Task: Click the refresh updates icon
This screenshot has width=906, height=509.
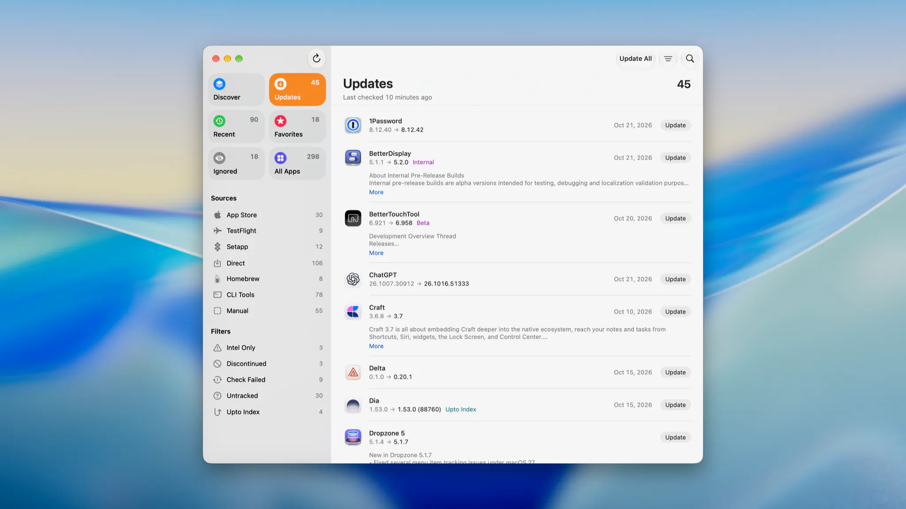Action: click(316, 58)
